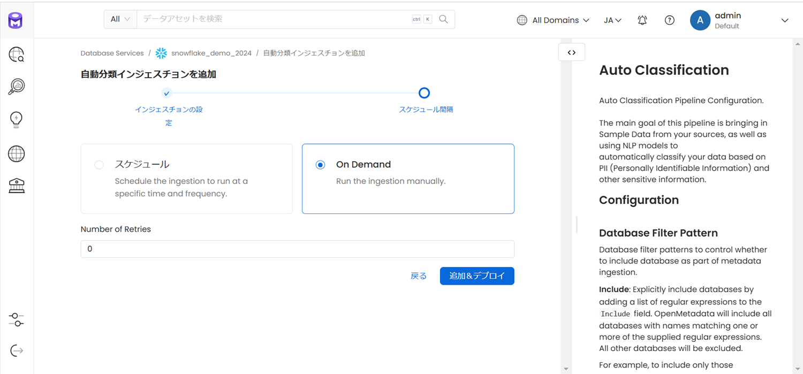Open the All search scope dropdown
Screen dimensions: 803x374
point(120,19)
